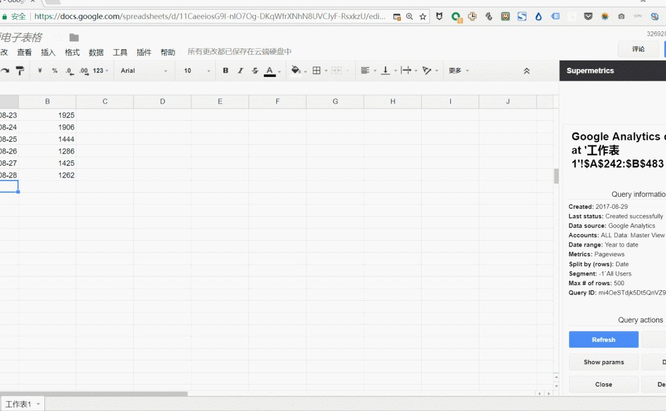Click the camera screenshot extension icon

[622, 17]
